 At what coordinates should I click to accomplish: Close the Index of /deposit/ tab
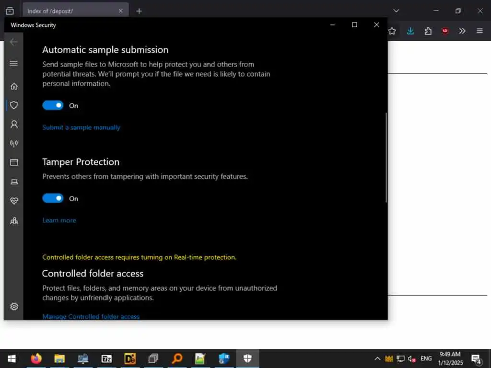[x=120, y=11]
